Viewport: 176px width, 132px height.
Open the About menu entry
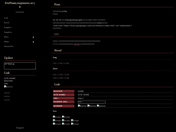coord(9,46)
